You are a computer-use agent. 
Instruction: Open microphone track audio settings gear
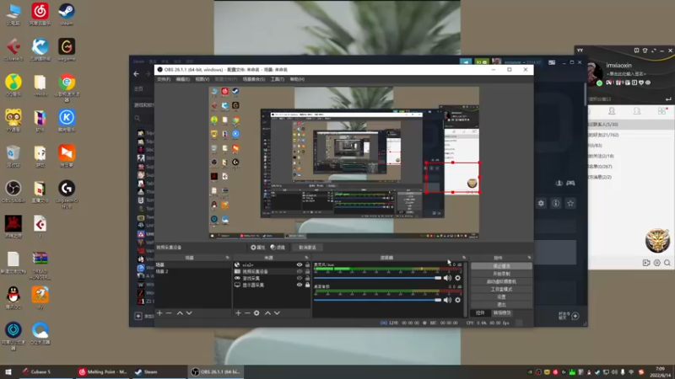click(457, 278)
